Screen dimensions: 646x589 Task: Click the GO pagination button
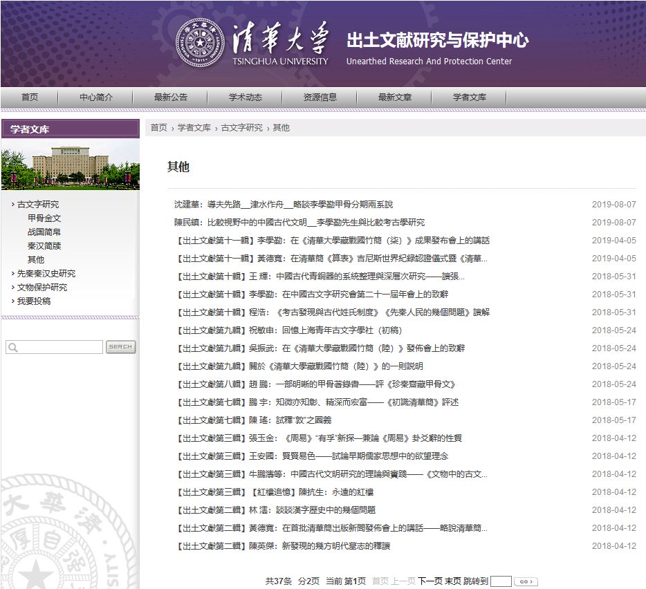526,581
